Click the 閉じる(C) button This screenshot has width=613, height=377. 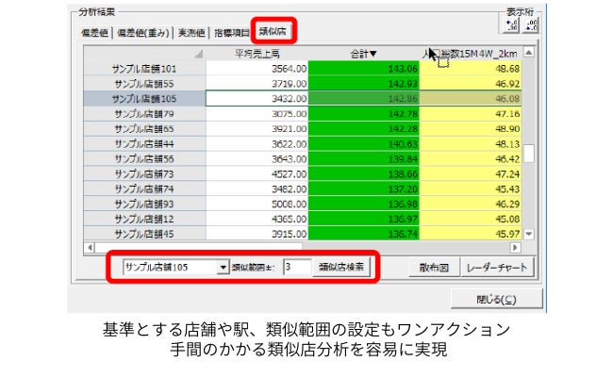tap(496, 300)
